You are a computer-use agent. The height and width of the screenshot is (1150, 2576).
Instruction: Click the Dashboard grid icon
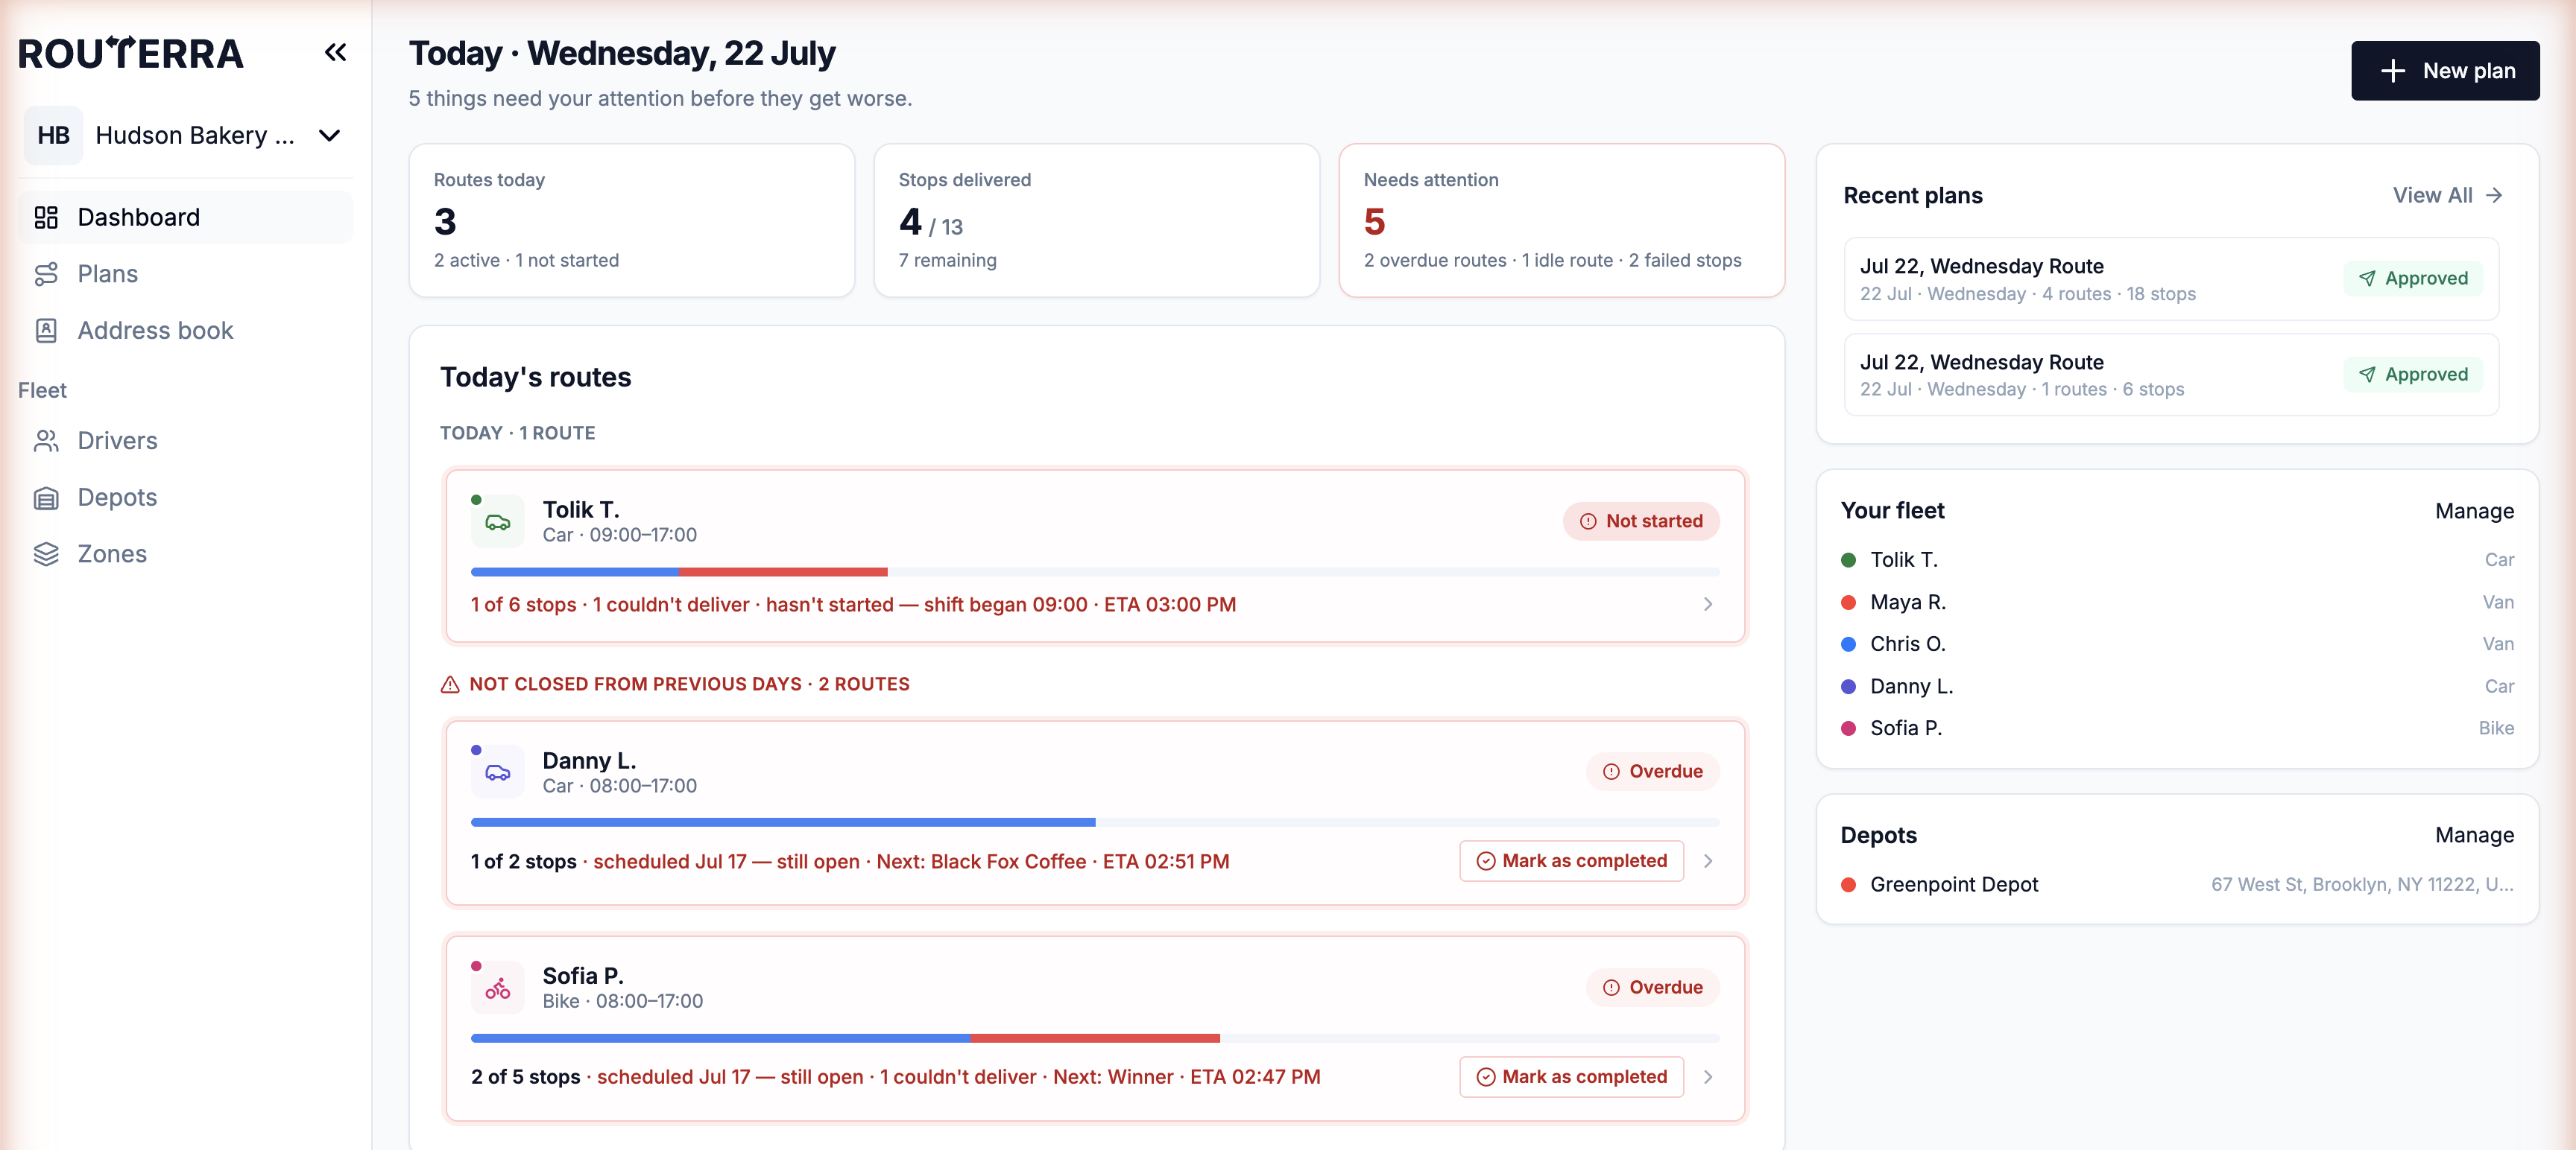click(46, 217)
